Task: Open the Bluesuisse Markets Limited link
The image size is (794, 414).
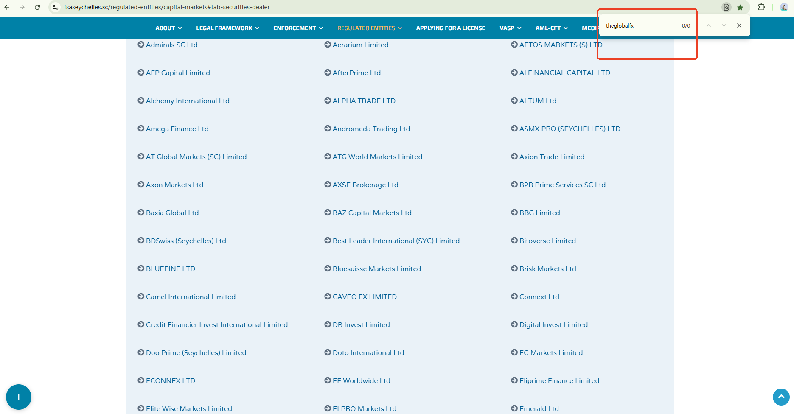Action: coord(377,269)
